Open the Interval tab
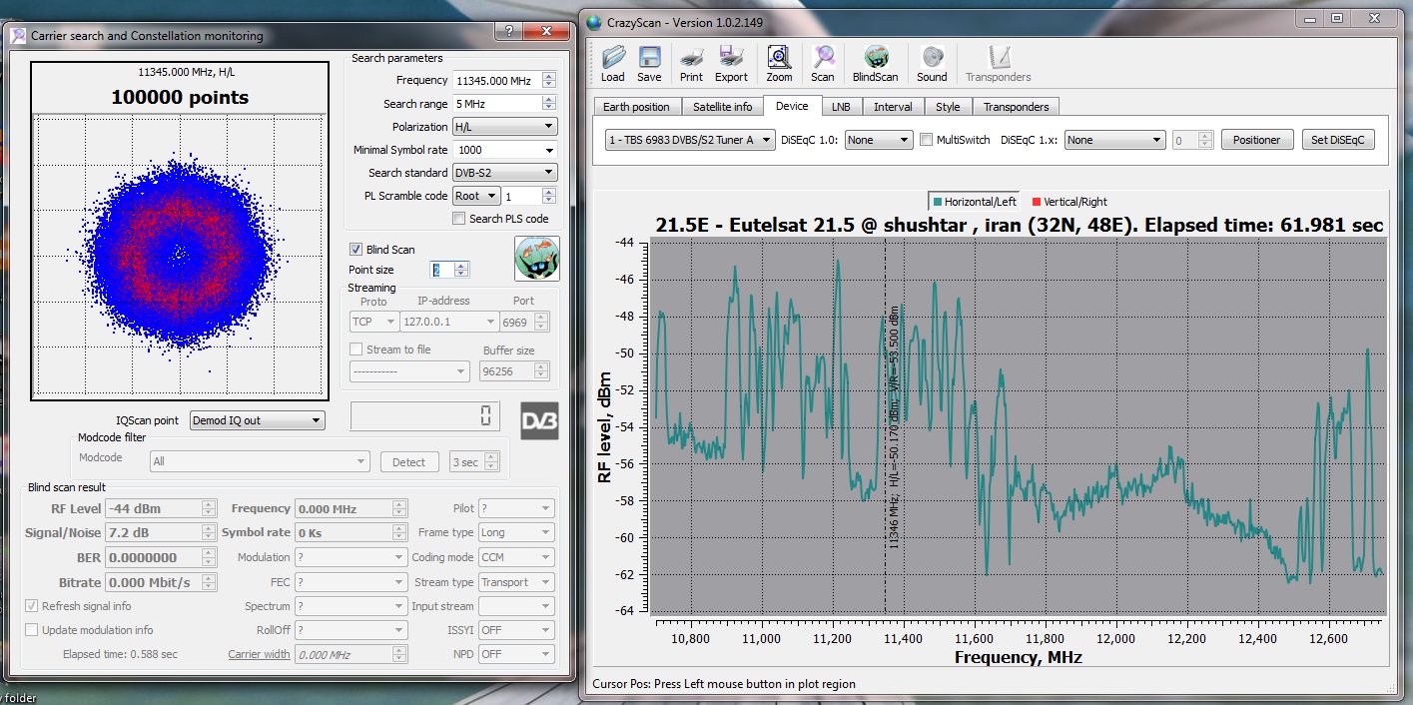The height and width of the screenshot is (705, 1413). [893, 107]
